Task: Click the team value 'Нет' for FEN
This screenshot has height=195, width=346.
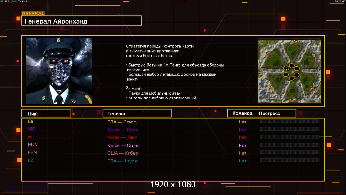Action: 242,153
